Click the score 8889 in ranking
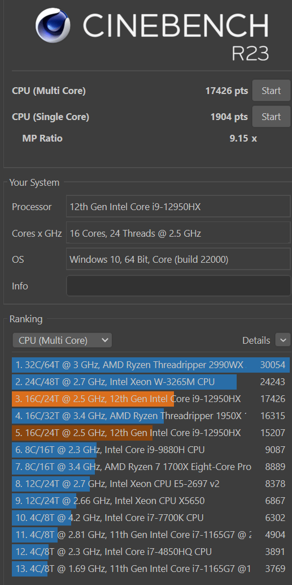The height and width of the screenshot is (585, 292). tap(275, 467)
